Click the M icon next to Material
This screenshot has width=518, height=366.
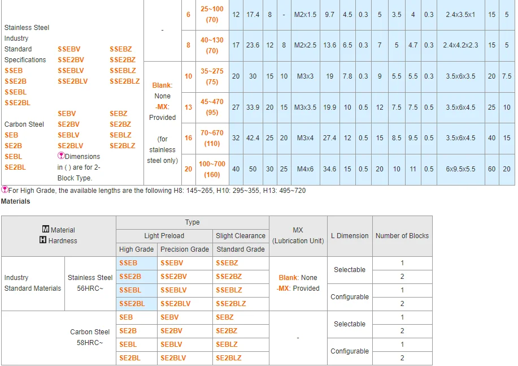pos(45,230)
